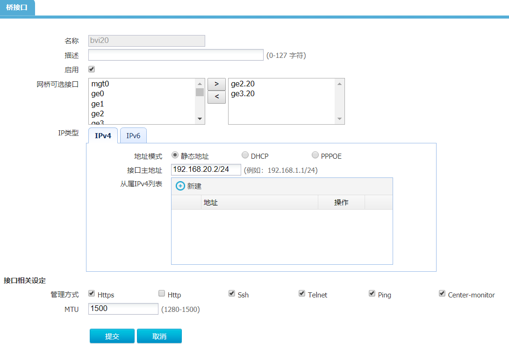
Task: Toggle the Ssh checkbox
Action: pyautogui.click(x=232, y=293)
